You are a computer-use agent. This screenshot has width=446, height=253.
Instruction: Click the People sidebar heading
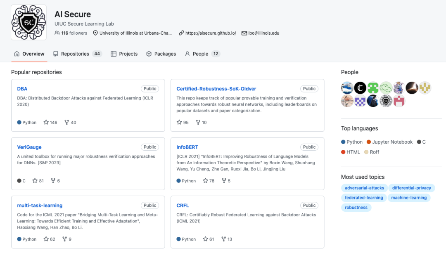(x=350, y=72)
